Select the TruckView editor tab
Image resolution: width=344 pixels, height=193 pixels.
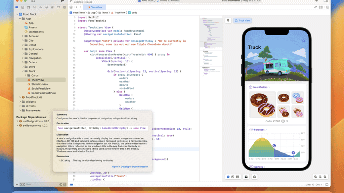[x=94, y=7]
